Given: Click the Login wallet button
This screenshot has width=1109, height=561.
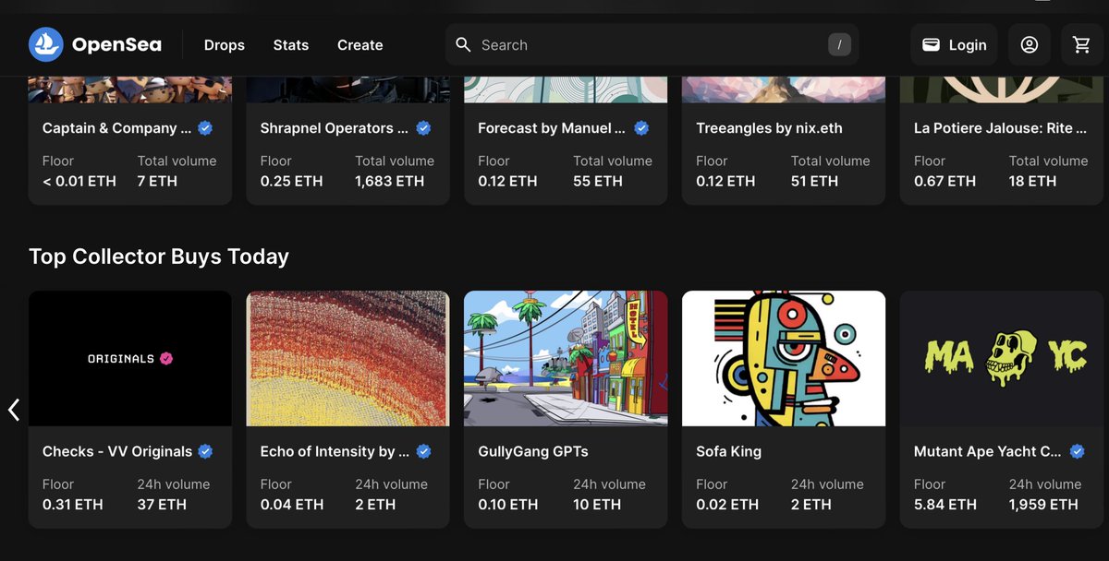Looking at the screenshot, I should coord(954,44).
